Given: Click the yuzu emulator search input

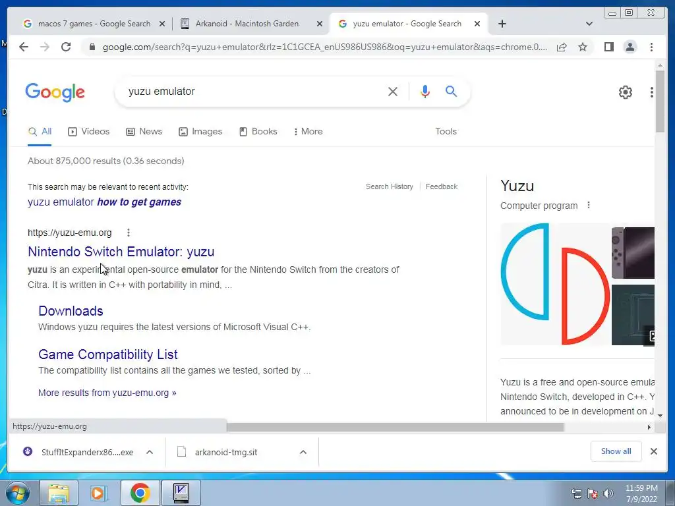Looking at the screenshot, I should tap(254, 91).
